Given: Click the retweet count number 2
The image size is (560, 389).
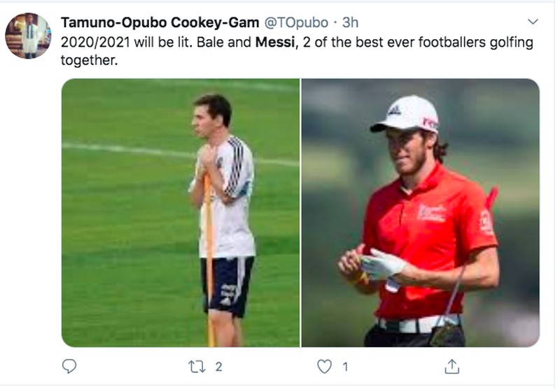Looking at the screenshot, I should point(218,366).
